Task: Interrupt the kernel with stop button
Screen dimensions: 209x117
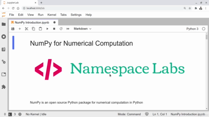Action: tap(54, 29)
